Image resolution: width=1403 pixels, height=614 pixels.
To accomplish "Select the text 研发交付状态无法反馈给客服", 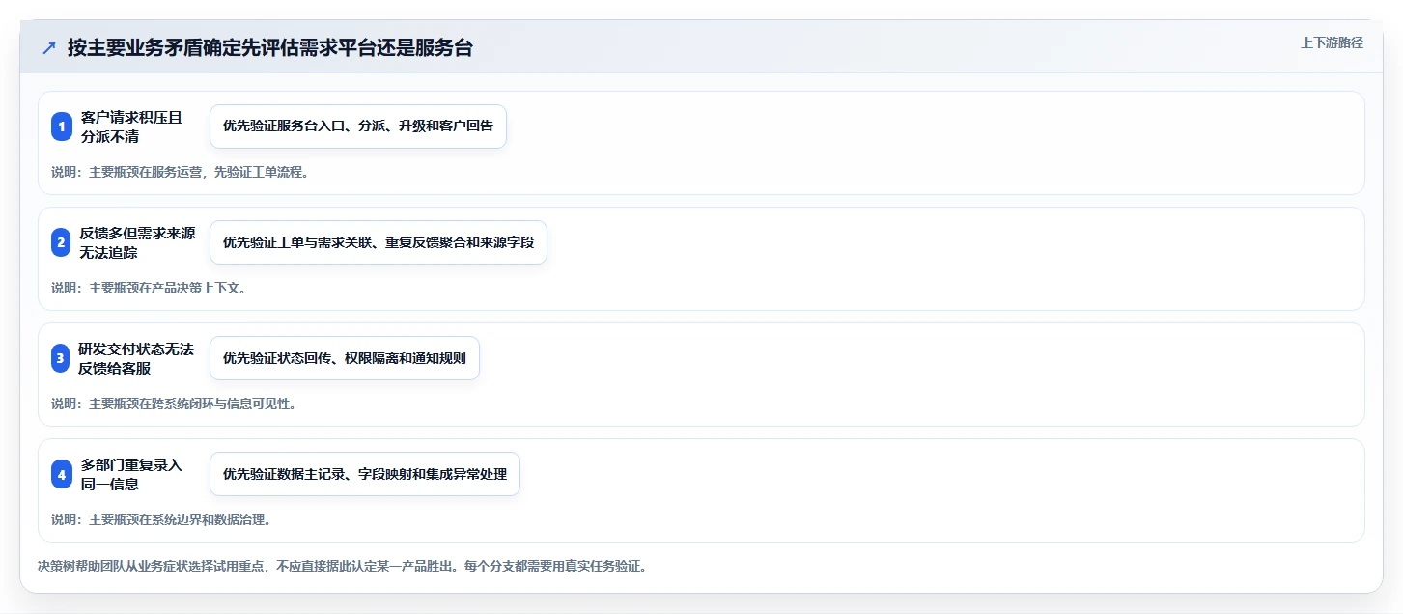I will 138,358.
